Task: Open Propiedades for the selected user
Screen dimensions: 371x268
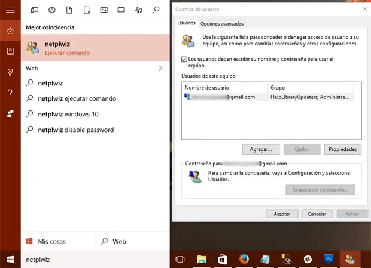Action: 343,149
